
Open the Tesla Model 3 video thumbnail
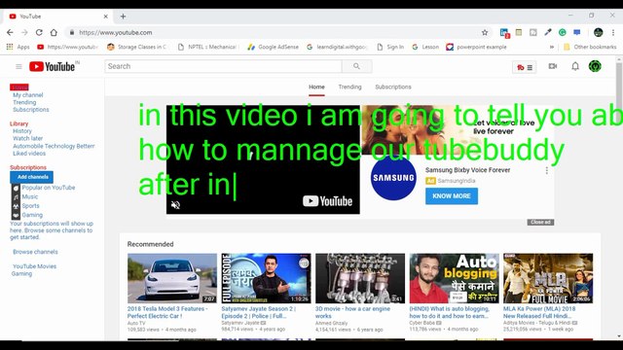coord(172,278)
